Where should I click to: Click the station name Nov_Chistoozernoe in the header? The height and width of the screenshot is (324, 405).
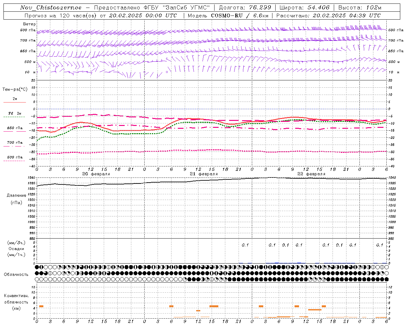[x=51, y=8]
